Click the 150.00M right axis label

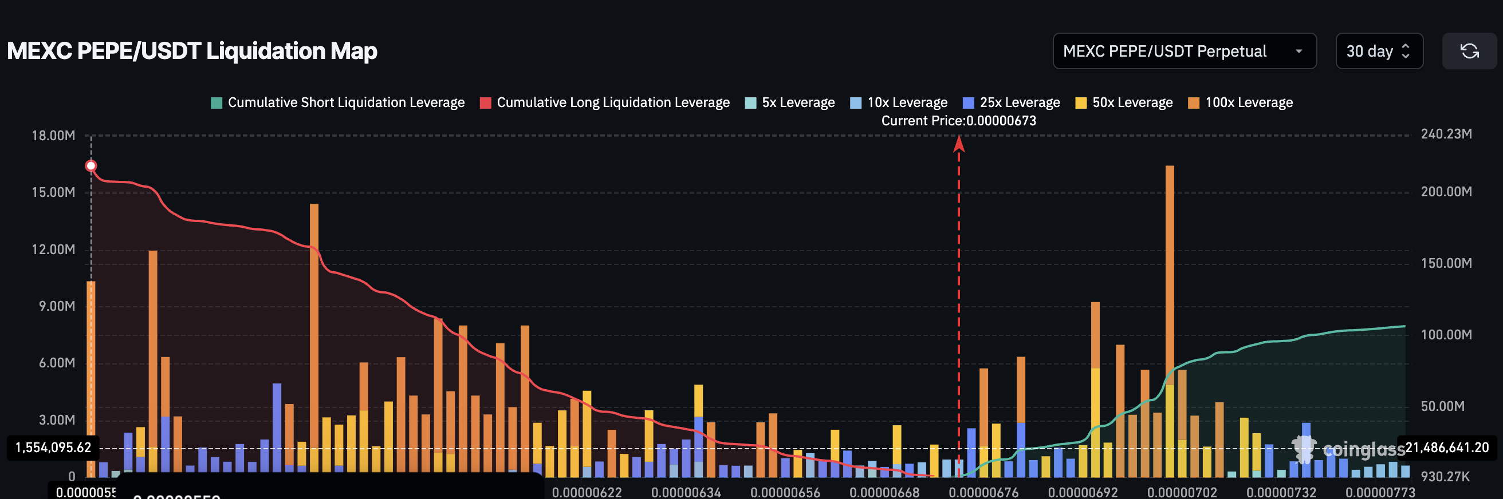click(1446, 263)
